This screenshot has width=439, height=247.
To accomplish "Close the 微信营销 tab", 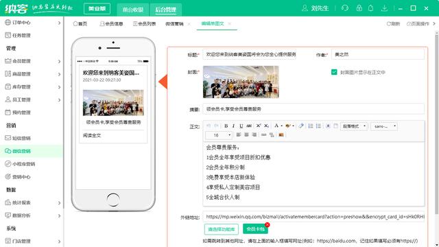I will pyautogui.click(x=189, y=24).
